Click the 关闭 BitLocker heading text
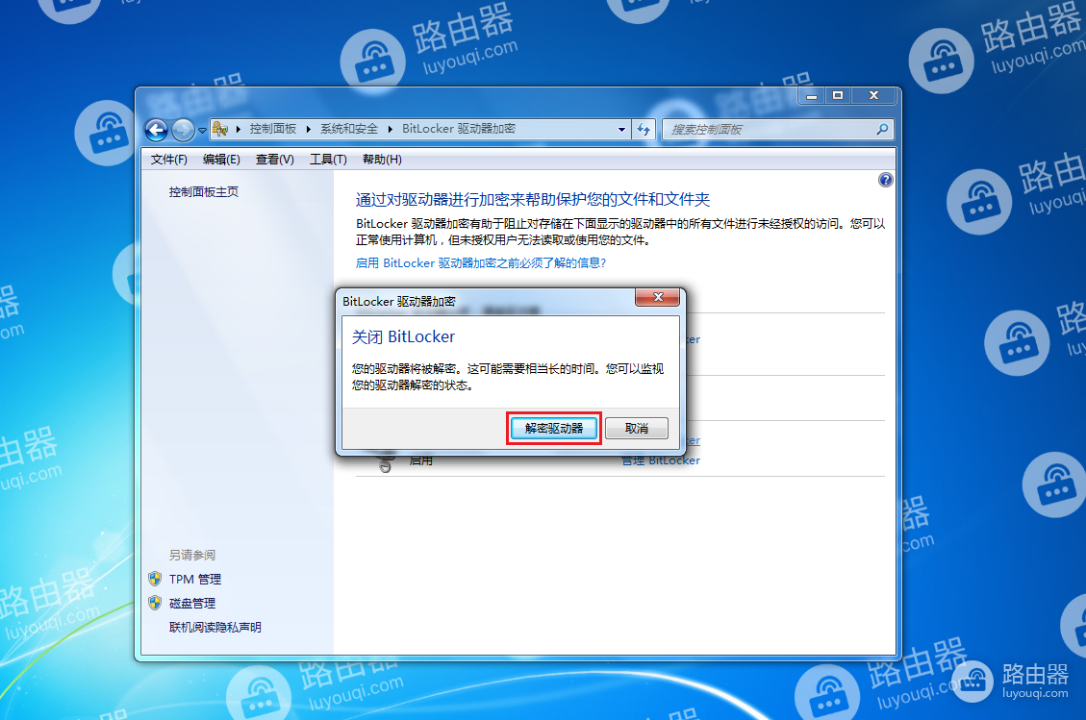1086x720 pixels. pyautogui.click(x=403, y=337)
